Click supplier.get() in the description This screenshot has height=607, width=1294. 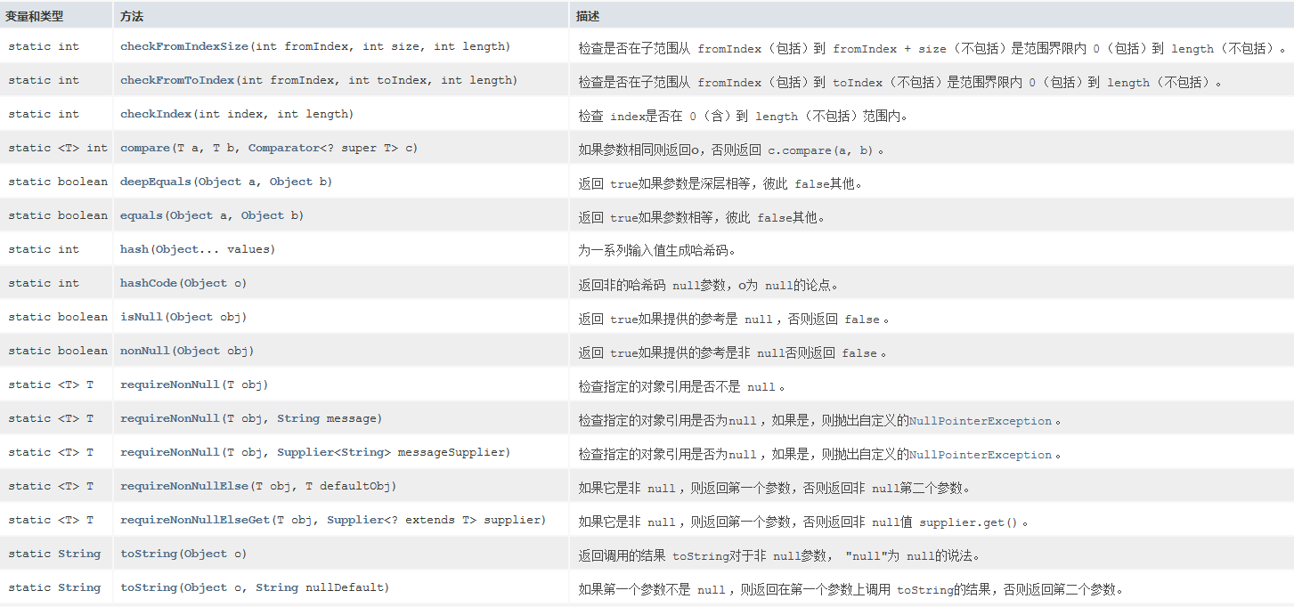coord(968,522)
